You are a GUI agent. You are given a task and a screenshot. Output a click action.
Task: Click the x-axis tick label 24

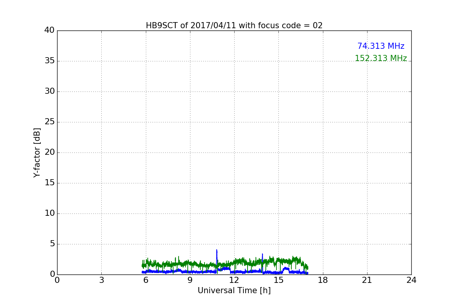411,280
